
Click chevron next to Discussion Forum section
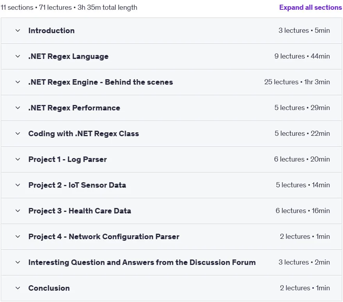pos(18,262)
